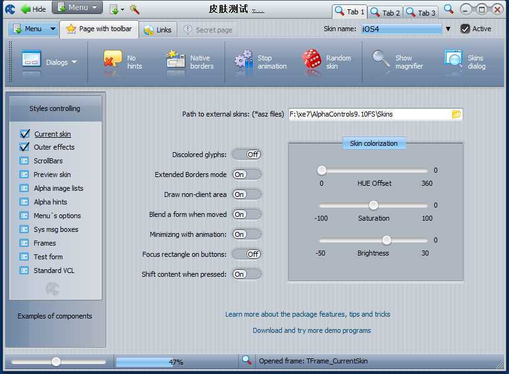Screen dimensions: 509x374
Task: Open the Dialogs dropdown in the toolbar
Action: (74, 62)
